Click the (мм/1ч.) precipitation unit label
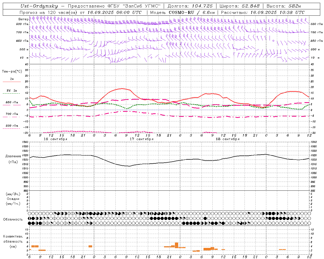The height and width of the screenshot is (259, 324). [x=13, y=204]
